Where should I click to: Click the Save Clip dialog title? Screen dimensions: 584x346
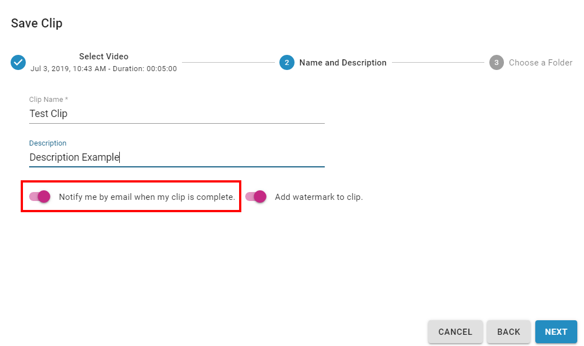(x=36, y=23)
